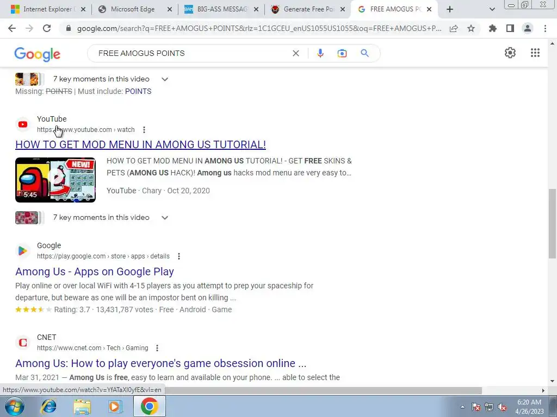Click the network tray icon
The width and height of the screenshot is (557, 417).
(489, 407)
